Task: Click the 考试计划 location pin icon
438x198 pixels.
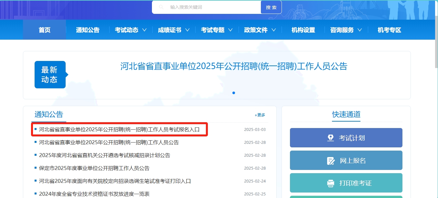Action: 330,138
